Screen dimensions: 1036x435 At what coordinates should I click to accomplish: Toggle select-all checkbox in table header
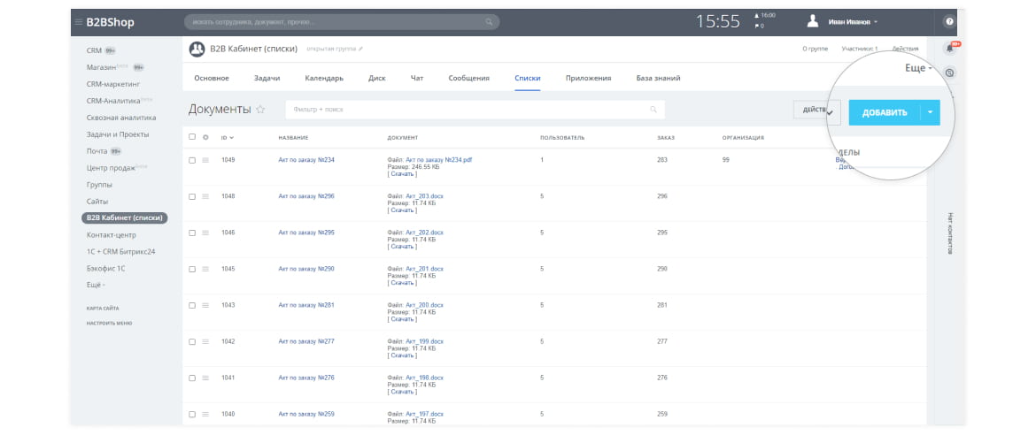192,137
